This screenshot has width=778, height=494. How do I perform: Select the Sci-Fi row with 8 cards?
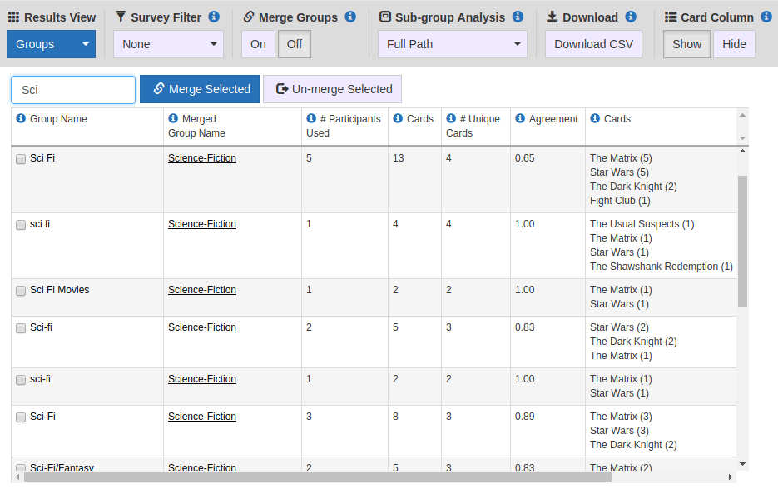click(21, 417)
